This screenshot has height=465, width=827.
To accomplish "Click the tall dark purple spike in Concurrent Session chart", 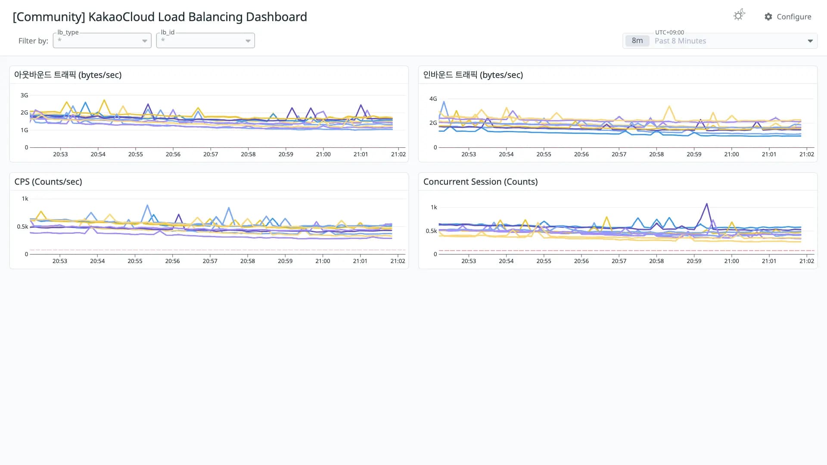I will pos(707,205).
